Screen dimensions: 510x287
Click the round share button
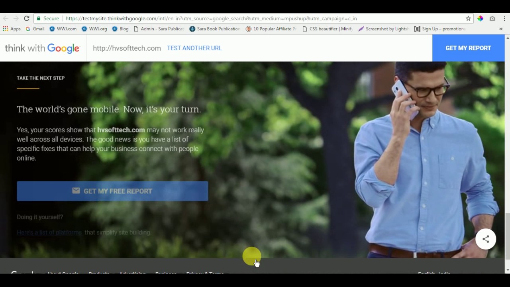coord(486,239)
